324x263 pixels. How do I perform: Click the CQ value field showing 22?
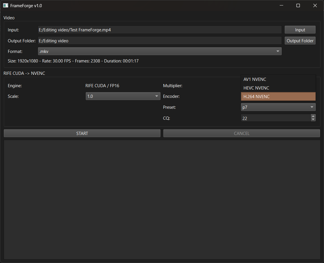click(276, 118)
